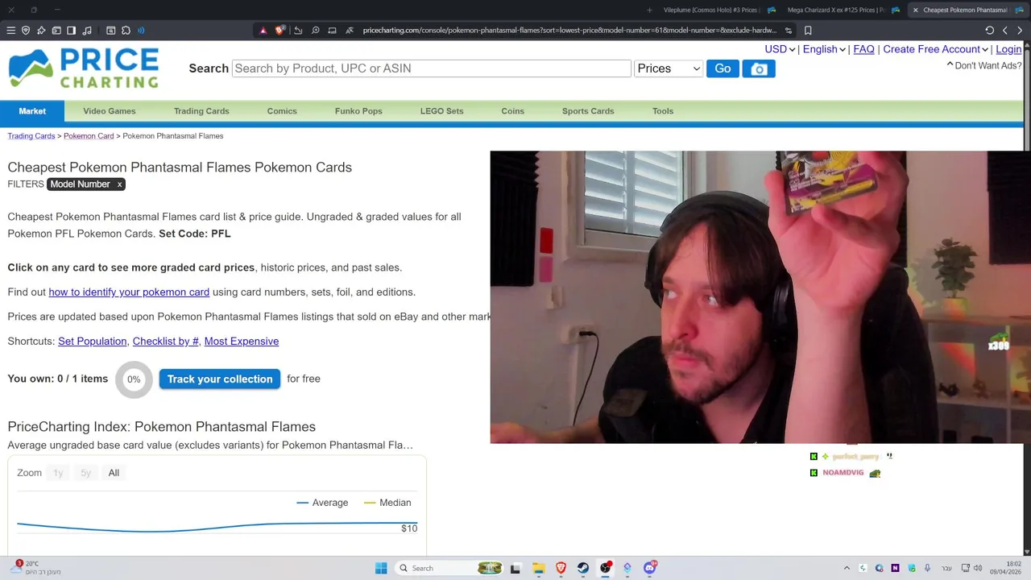The width and height of the screenshot is (1031, 580).
Task: Close the Cheapest Pokemon Phantasmal tab
Action: [915, 10]
